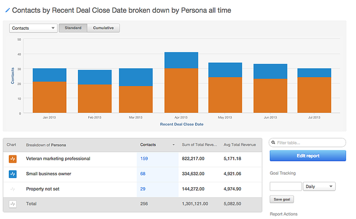
Task: Open the 159 contacts link
Action: pos(144,159)
